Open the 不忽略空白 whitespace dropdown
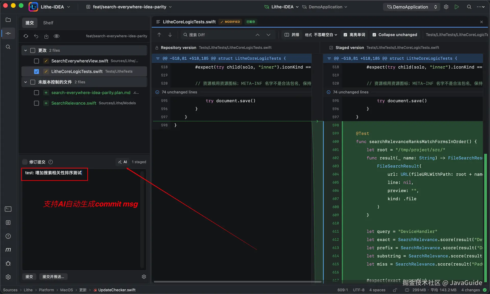The width and height of the screenshot is (490, 294). pyautogui.click(x=325, y=35)
